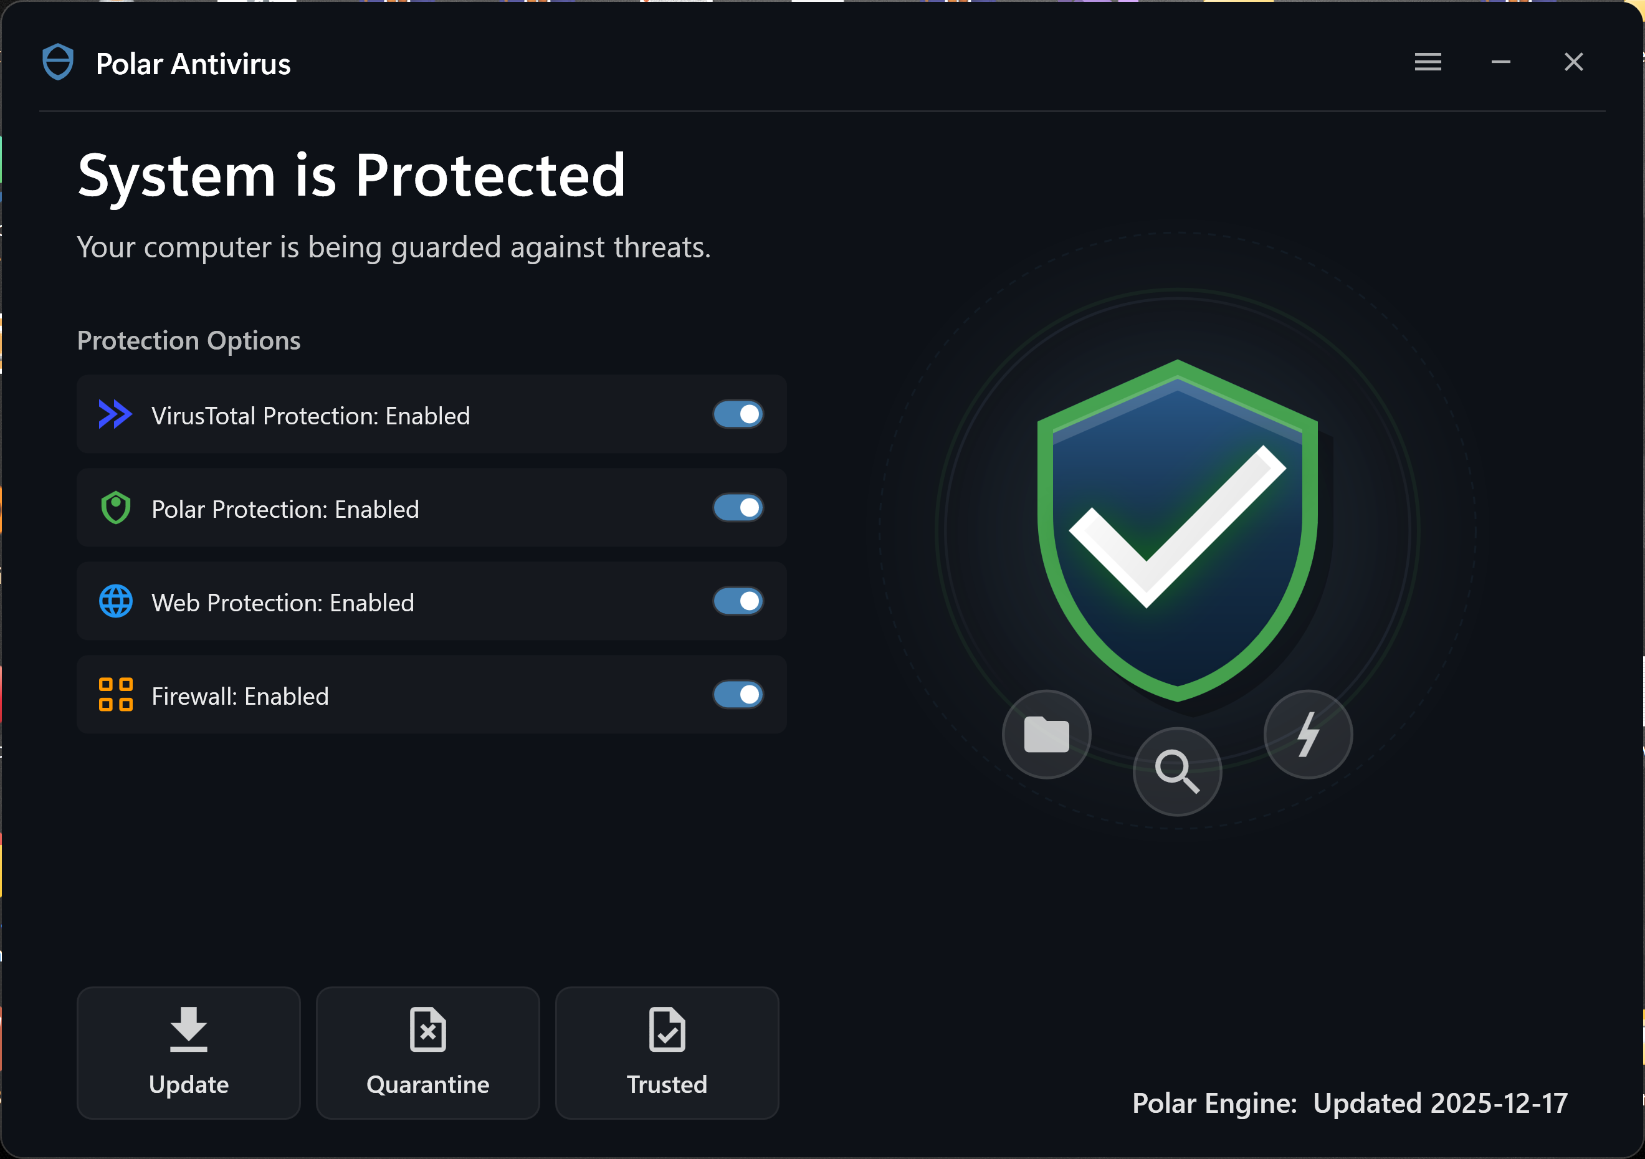Disable the VirusTotal Protection toggle
The image size is (1645, 1159).
[738, 415]
